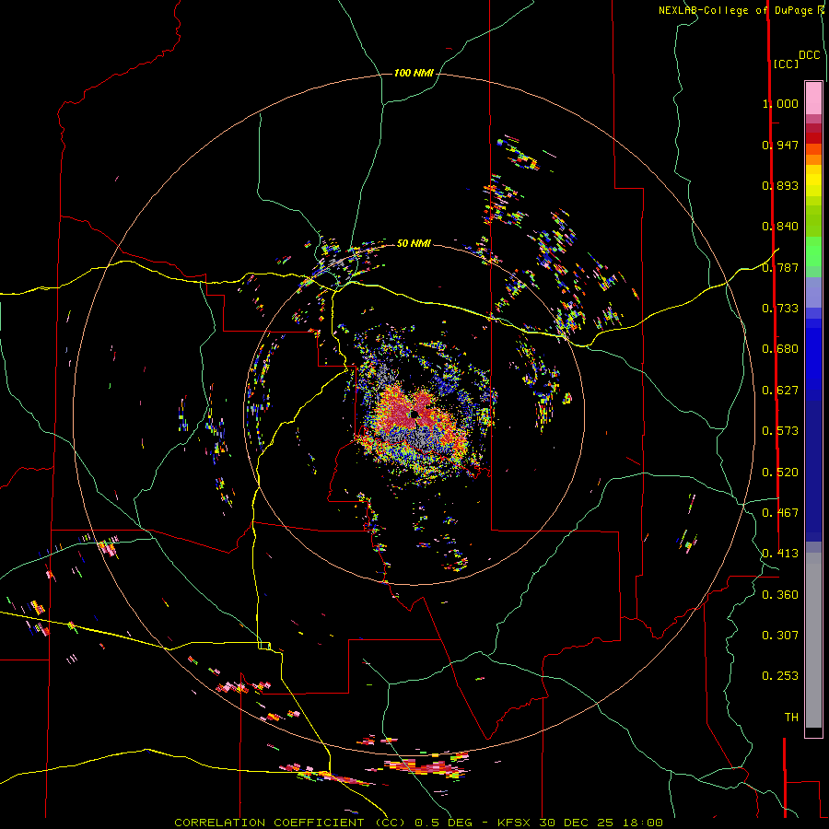829x829 pixels.
Task: Click the 0.307 scale value
Action: tap(780, 636)
